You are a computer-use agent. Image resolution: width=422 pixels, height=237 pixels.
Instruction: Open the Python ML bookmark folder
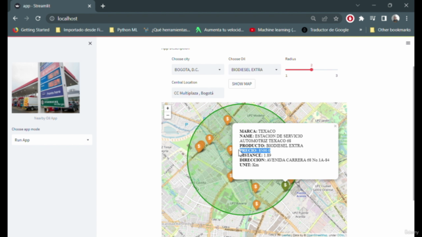pyautogui.click(x=123, y=30)
